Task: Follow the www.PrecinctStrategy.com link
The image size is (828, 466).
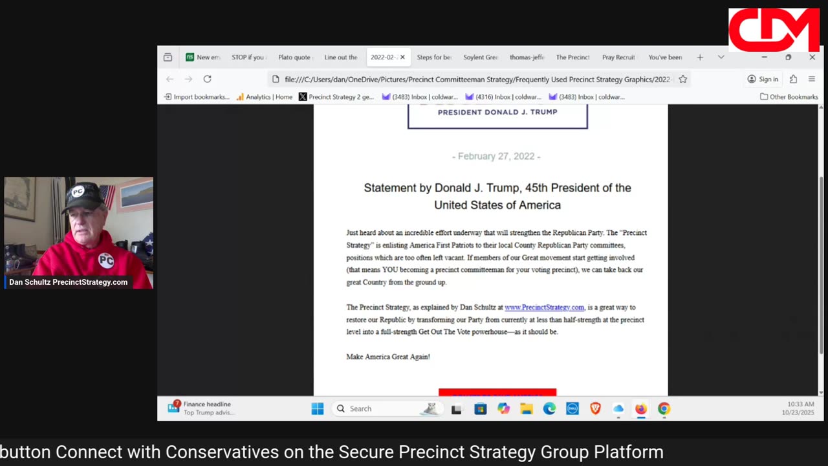Action: click(544, 307)
